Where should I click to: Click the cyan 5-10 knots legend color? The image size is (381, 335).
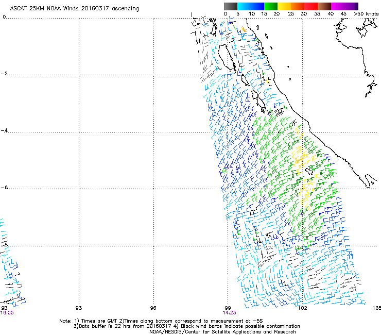click(x=244, y=6)
